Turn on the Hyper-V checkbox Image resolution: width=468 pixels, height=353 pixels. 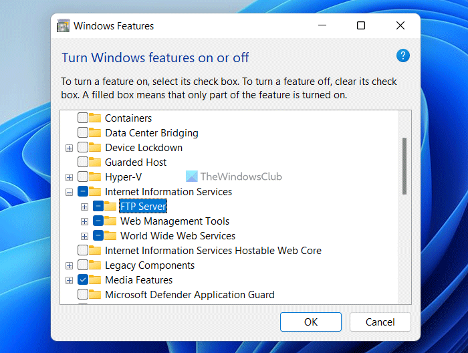83,176
